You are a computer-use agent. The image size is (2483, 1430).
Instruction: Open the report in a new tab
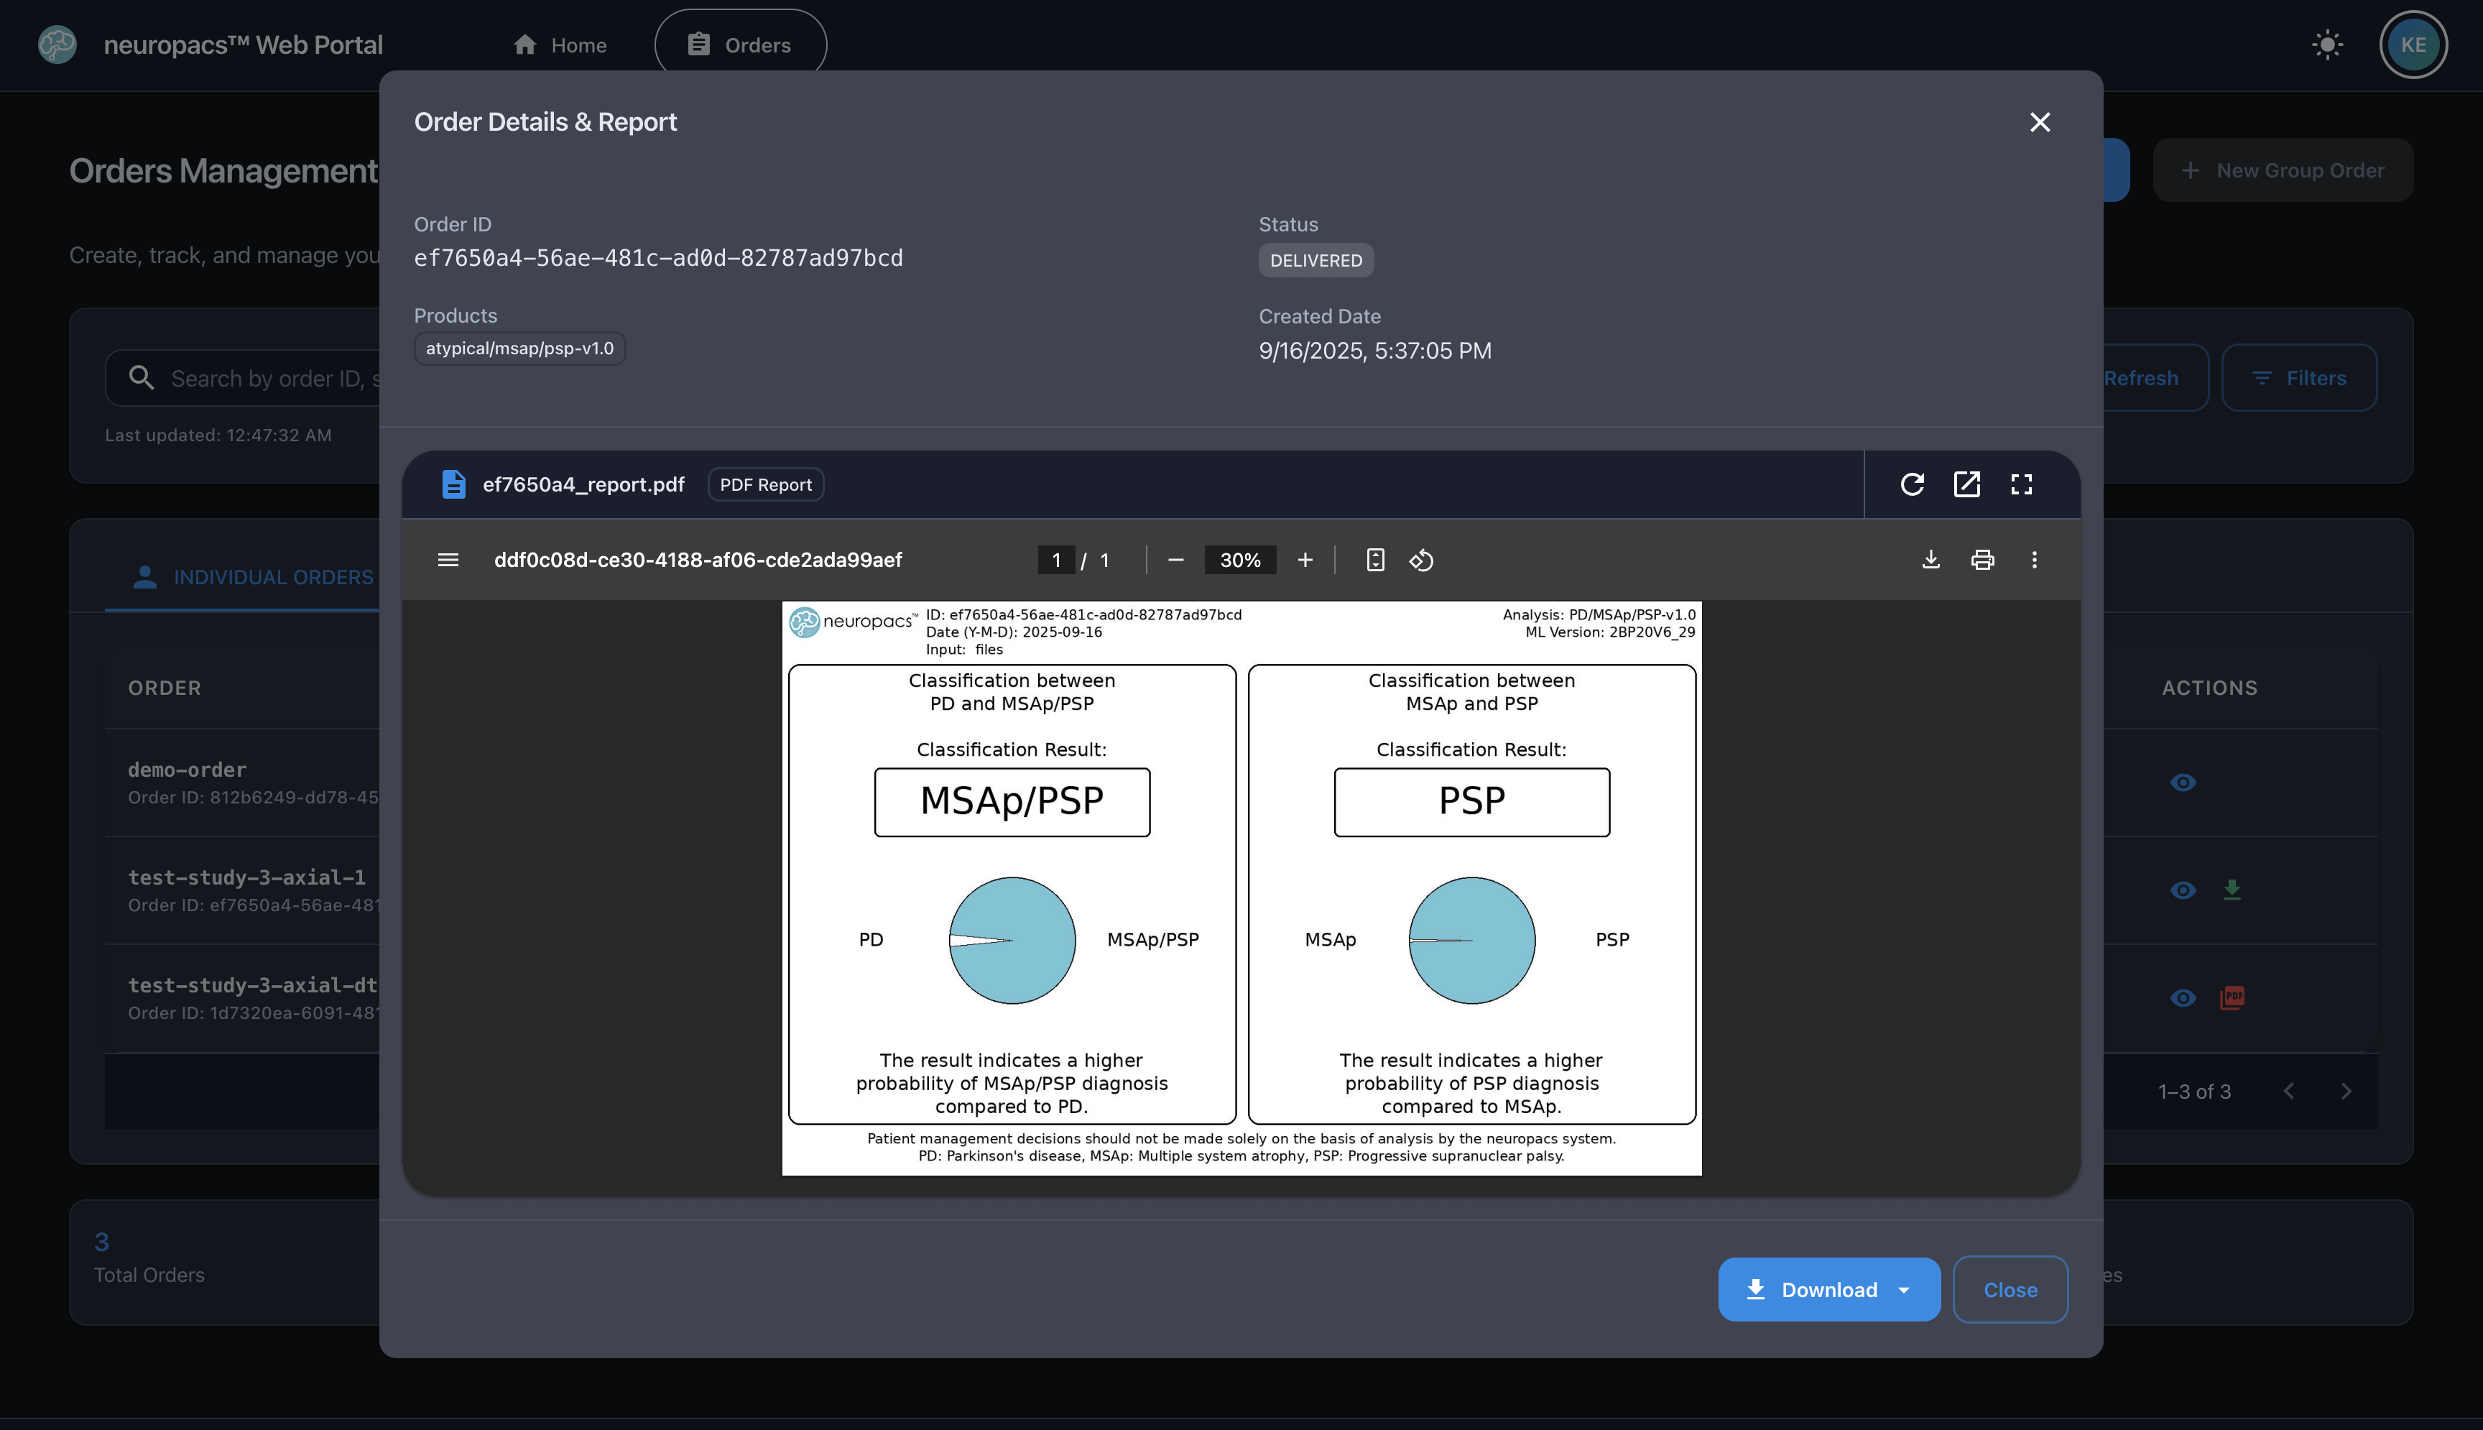(1966, 484)
